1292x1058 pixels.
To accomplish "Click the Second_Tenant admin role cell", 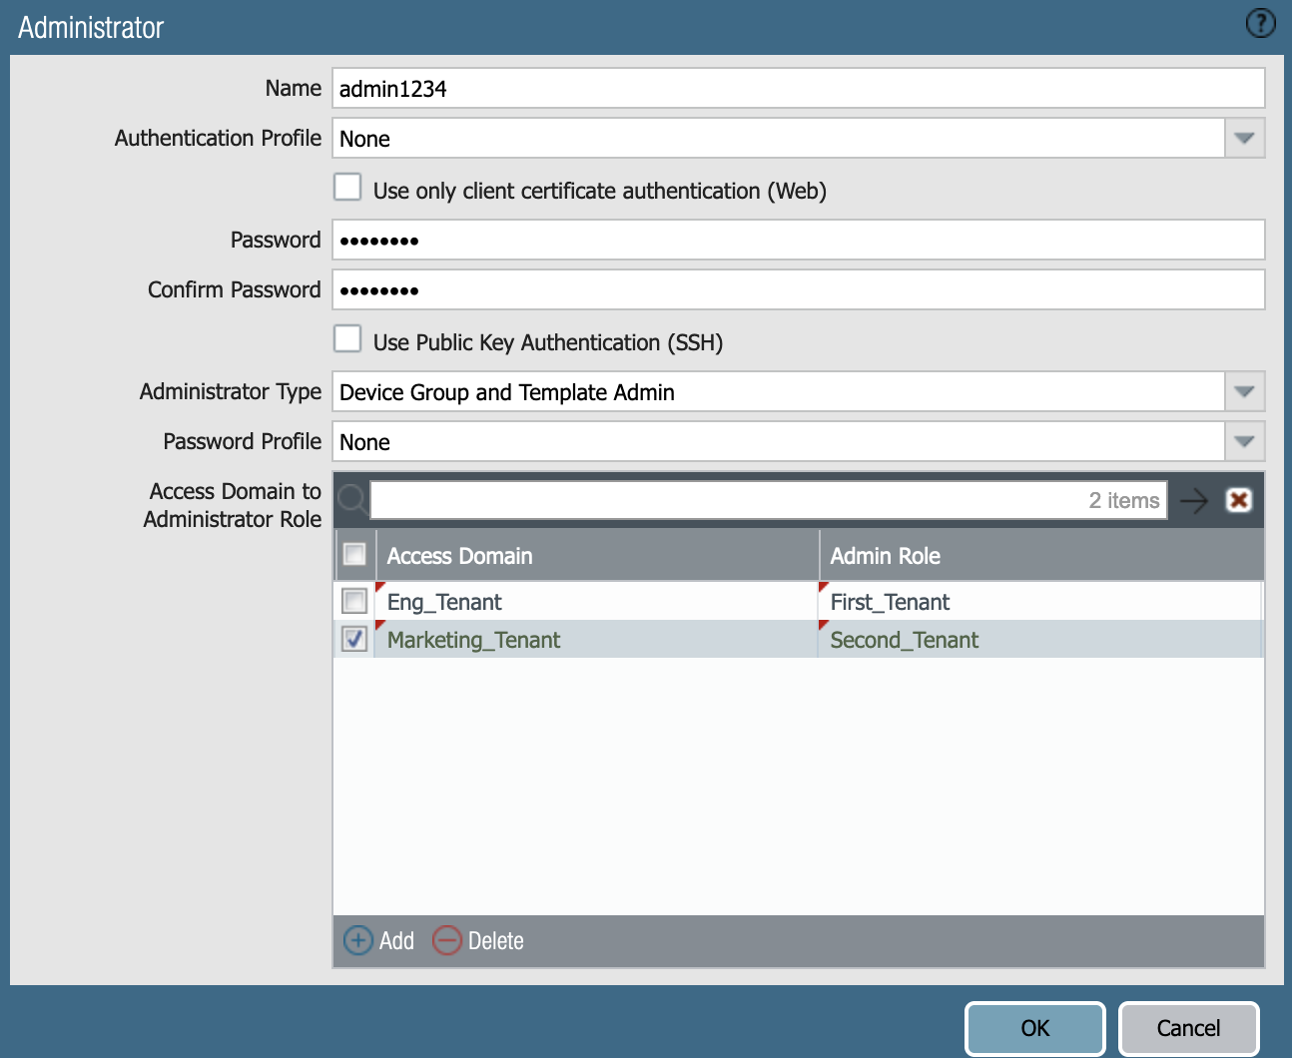I will point(1039,640).
